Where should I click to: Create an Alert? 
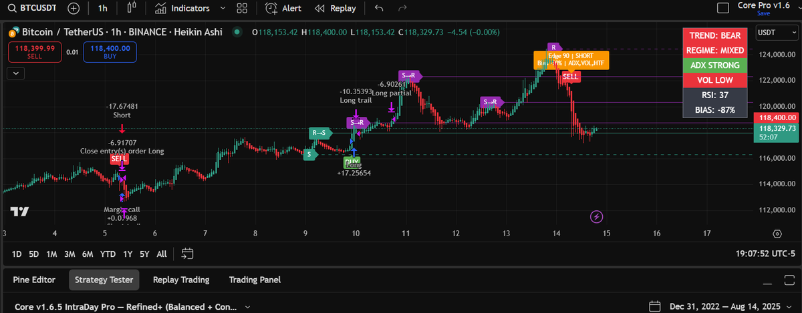point(283,9)
